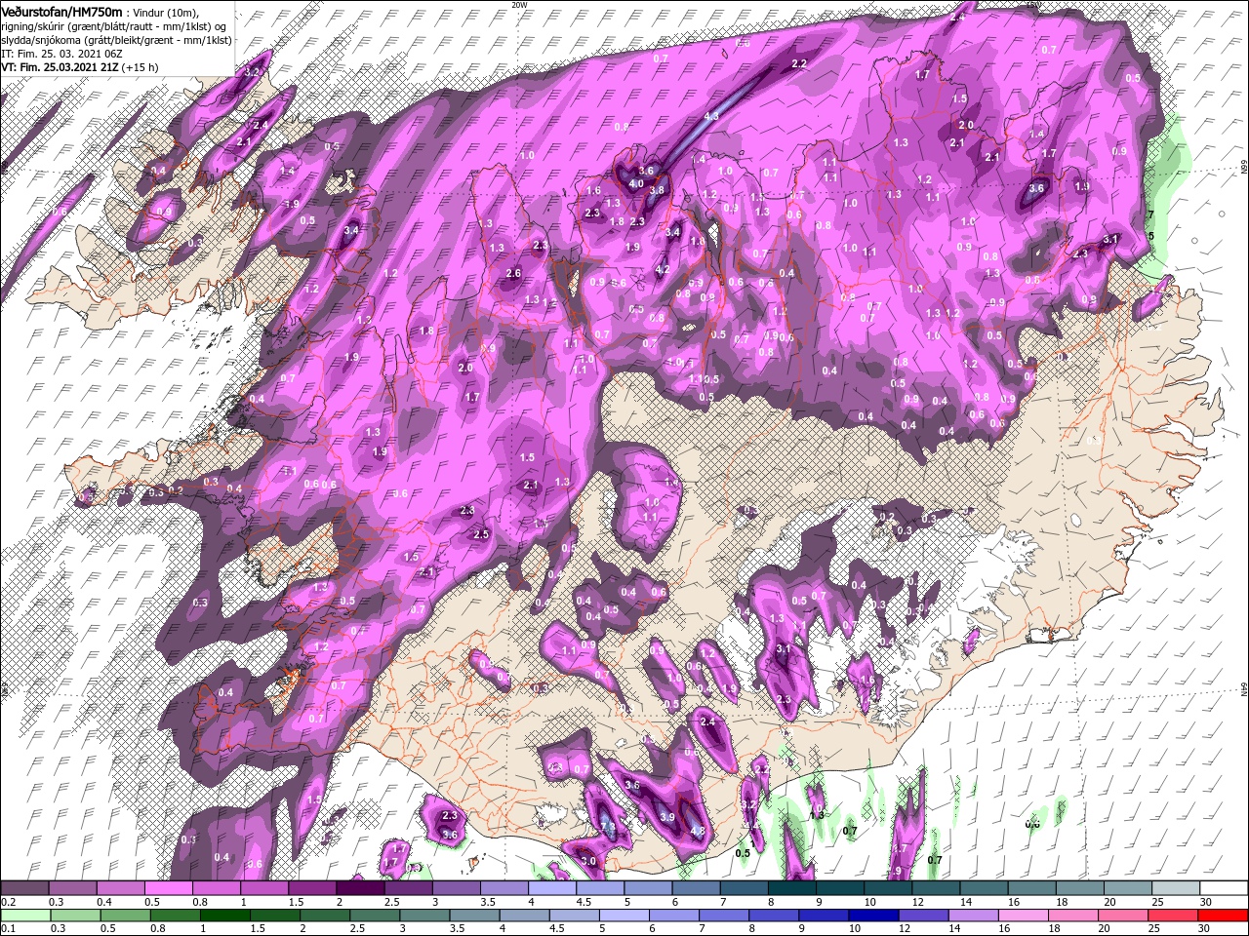Viewport: 1249px width, 936px height.
Task: Click the dark blue 10 swatch in the lower legend row
Action: point(871,915)
